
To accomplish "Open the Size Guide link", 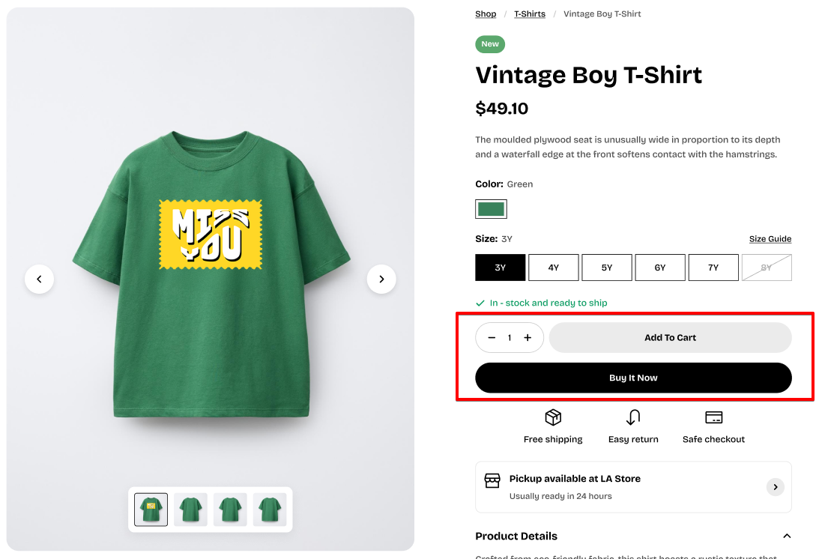I will point(770,239).
